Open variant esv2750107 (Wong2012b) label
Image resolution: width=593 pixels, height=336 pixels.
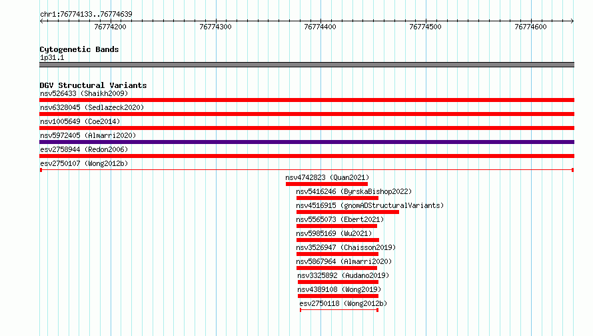(x=84, y=163)
